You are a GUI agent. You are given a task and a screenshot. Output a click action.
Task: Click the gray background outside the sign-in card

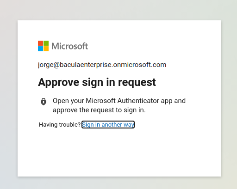(x=118, y=10)
